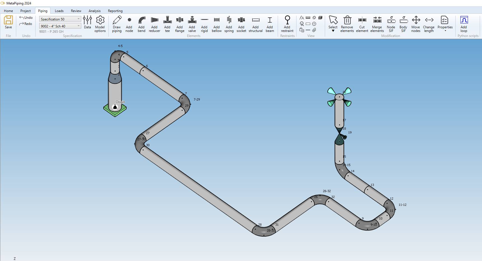Click the Merge elements tool
The image size is (482, 261).
click(377, 24)
